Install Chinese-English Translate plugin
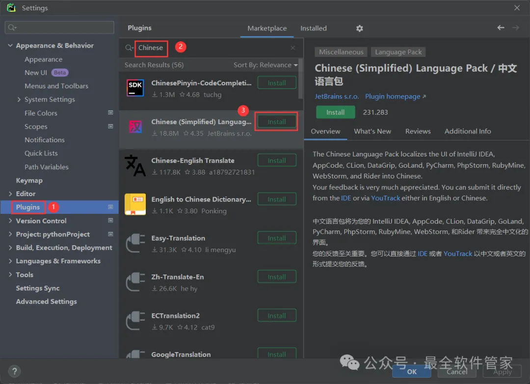The image size is (530, 384). click(x=277, y=160)
